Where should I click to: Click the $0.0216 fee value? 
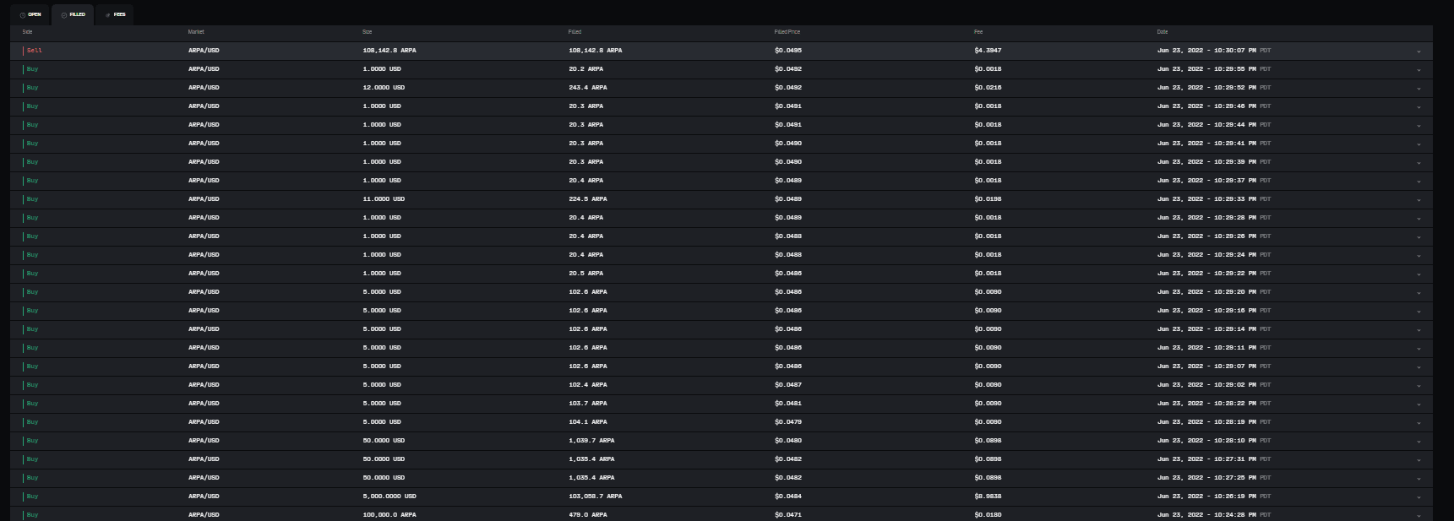988,88
